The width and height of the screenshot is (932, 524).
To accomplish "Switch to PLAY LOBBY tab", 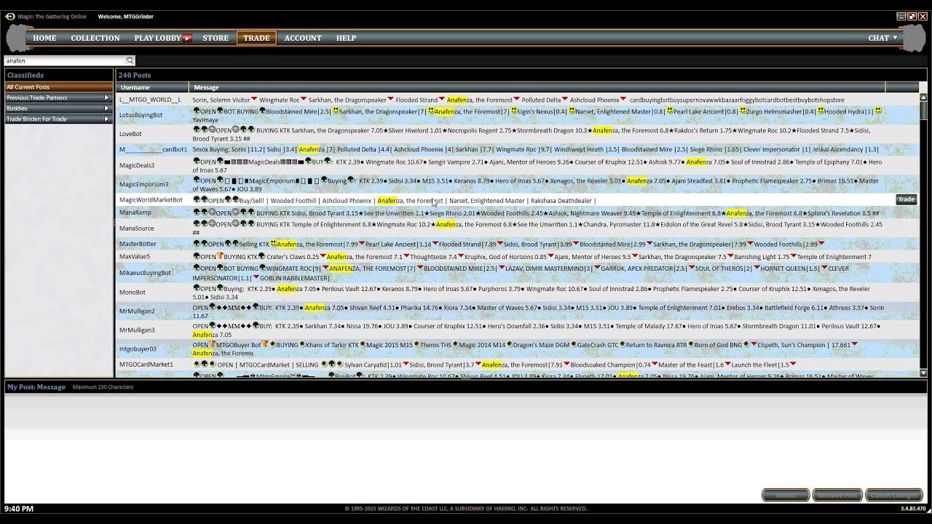I will pos(157,38).
